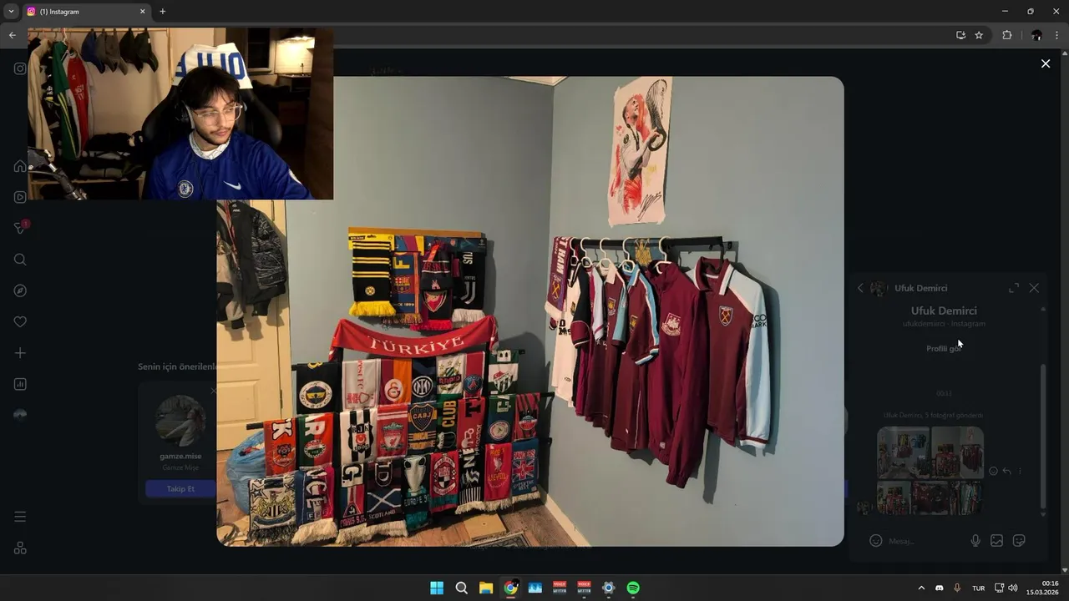
Task: Click the Mesaj input field
Action: tap(925, 541)
